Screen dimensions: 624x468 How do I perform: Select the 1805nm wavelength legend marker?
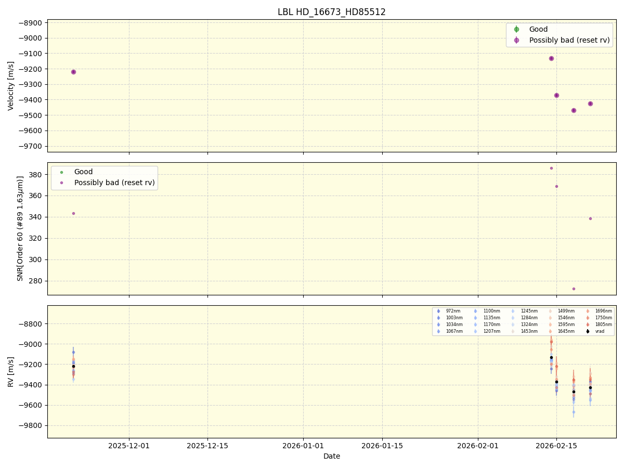pos(588,323)
